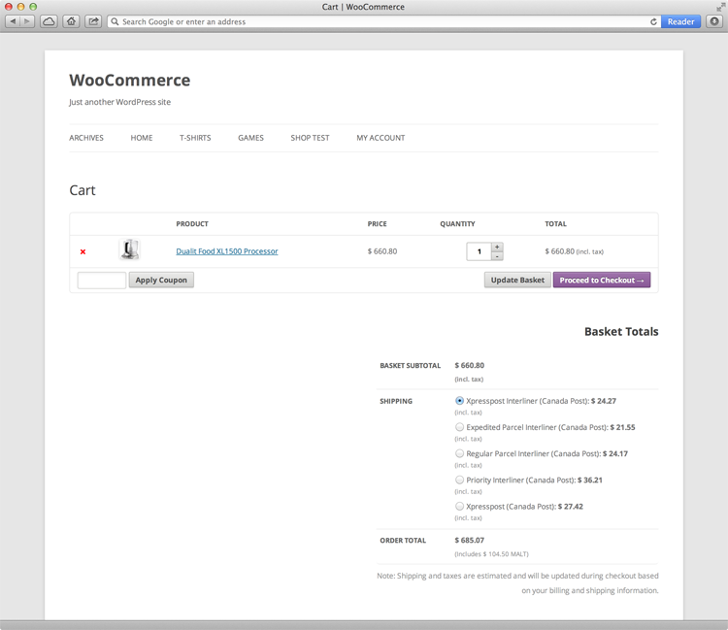
Task: Click the WooCommerce site title
Action: click(130, 81)
